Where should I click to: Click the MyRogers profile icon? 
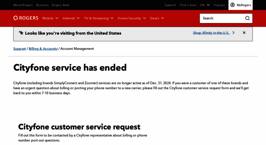(x=233, y=5)
